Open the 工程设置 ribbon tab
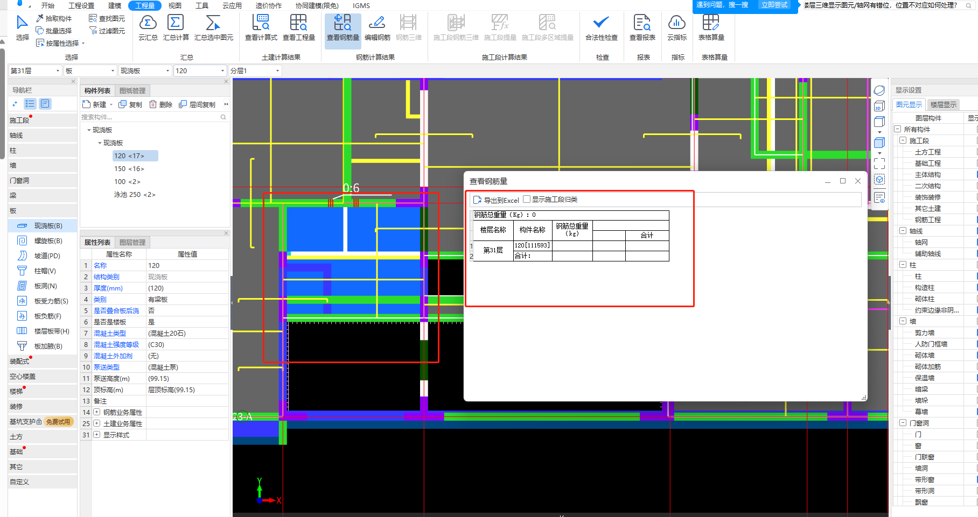 click(81, 5)
